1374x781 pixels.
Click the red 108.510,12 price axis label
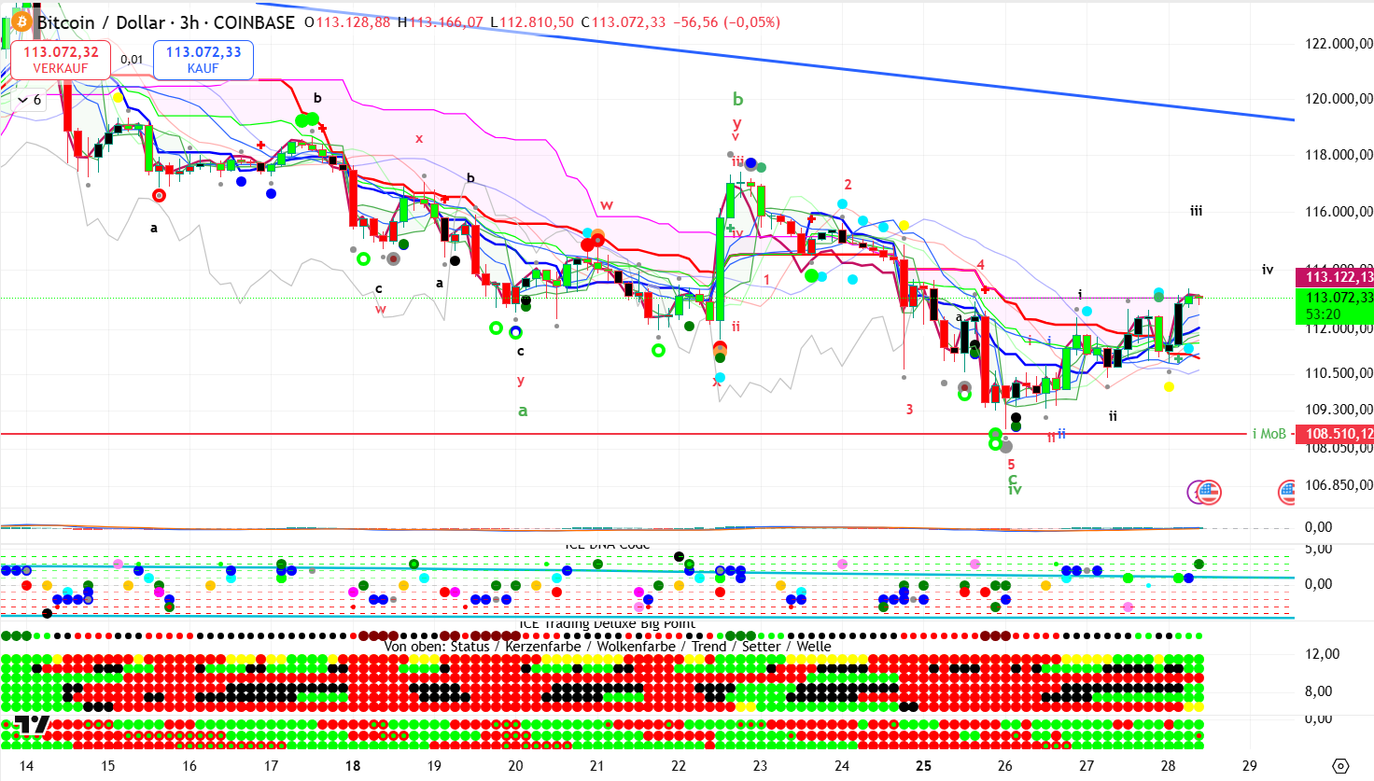pyautogui.click(x=1334, y=434)
